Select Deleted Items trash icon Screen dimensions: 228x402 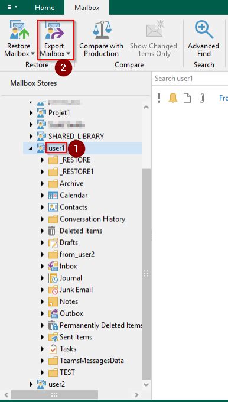52,231
